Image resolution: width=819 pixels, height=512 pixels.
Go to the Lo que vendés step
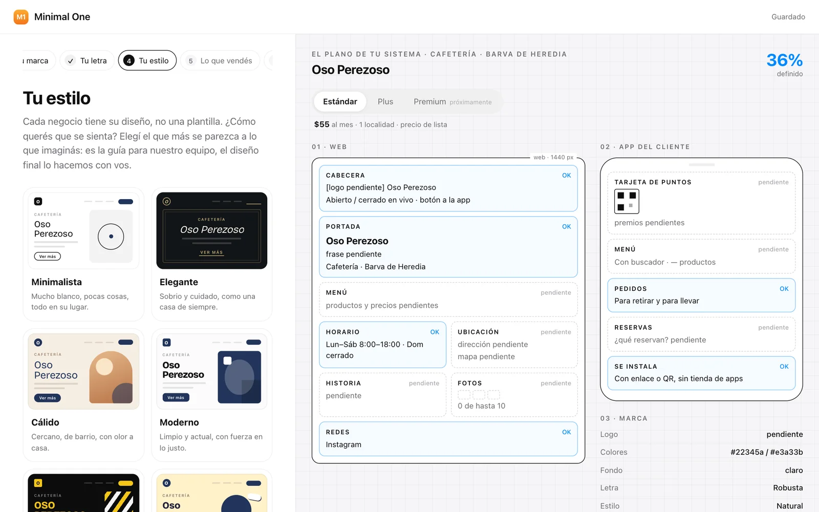click(220, 60)
